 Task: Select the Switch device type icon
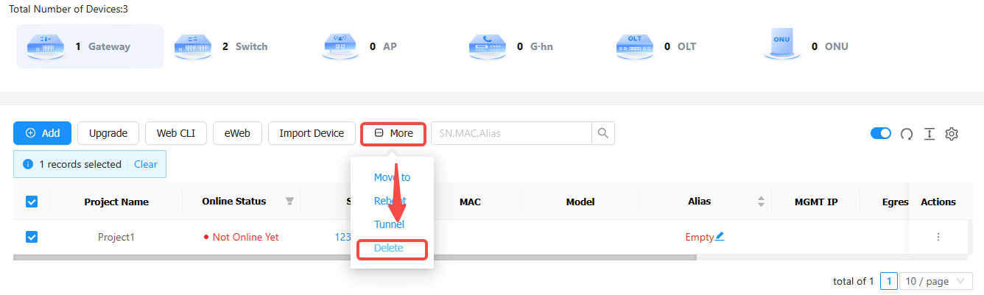[x=193, y=46]
